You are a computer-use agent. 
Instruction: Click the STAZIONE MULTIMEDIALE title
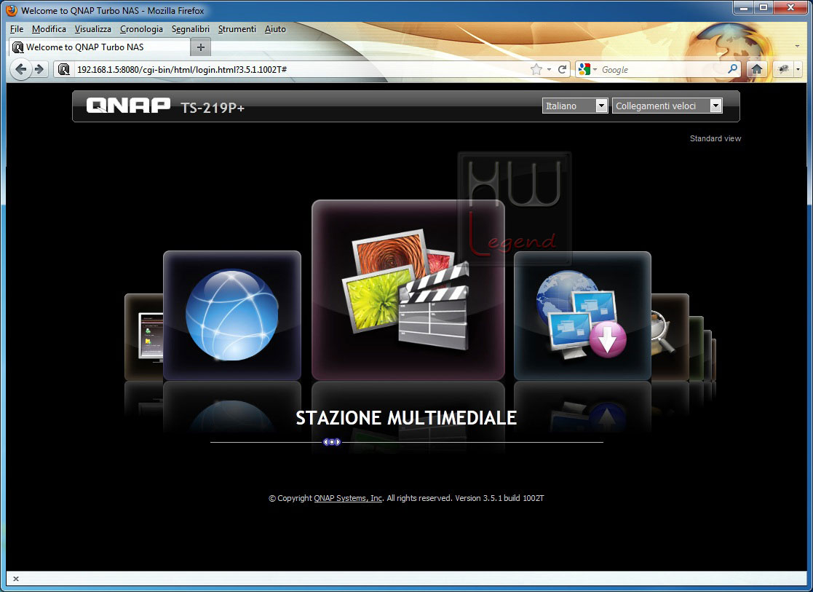point(406,418)
